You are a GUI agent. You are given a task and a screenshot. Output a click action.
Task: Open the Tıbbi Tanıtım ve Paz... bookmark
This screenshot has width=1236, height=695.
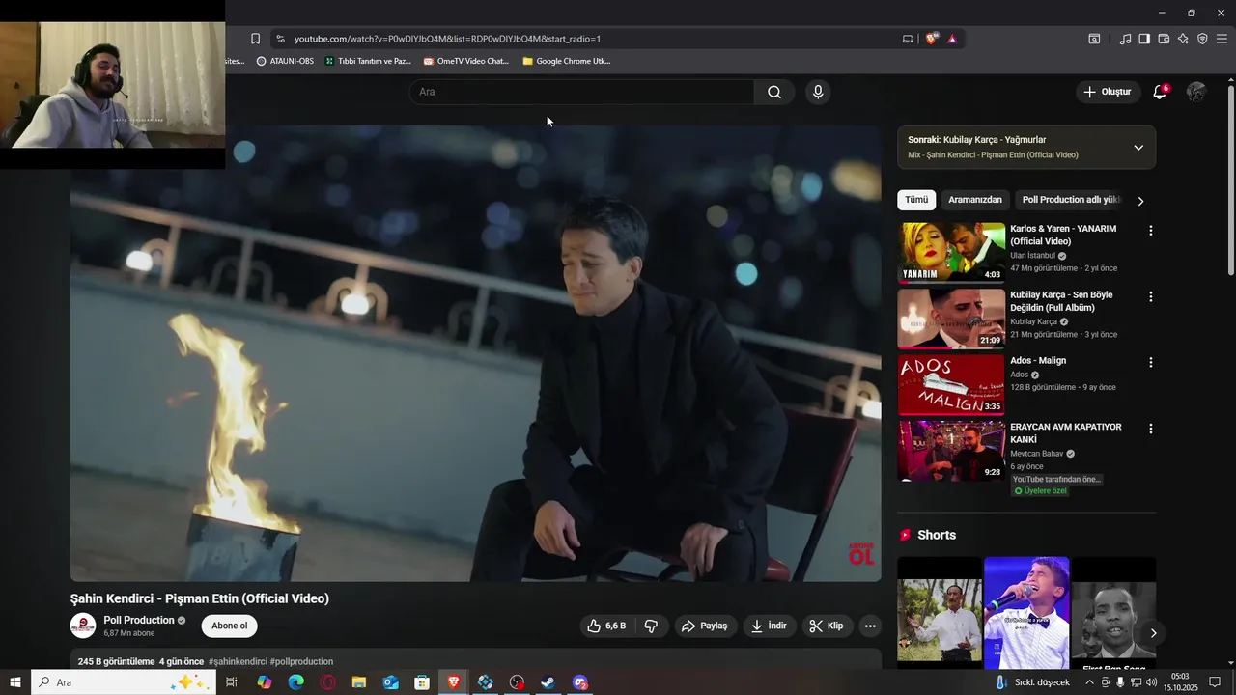tap(368, 61)
